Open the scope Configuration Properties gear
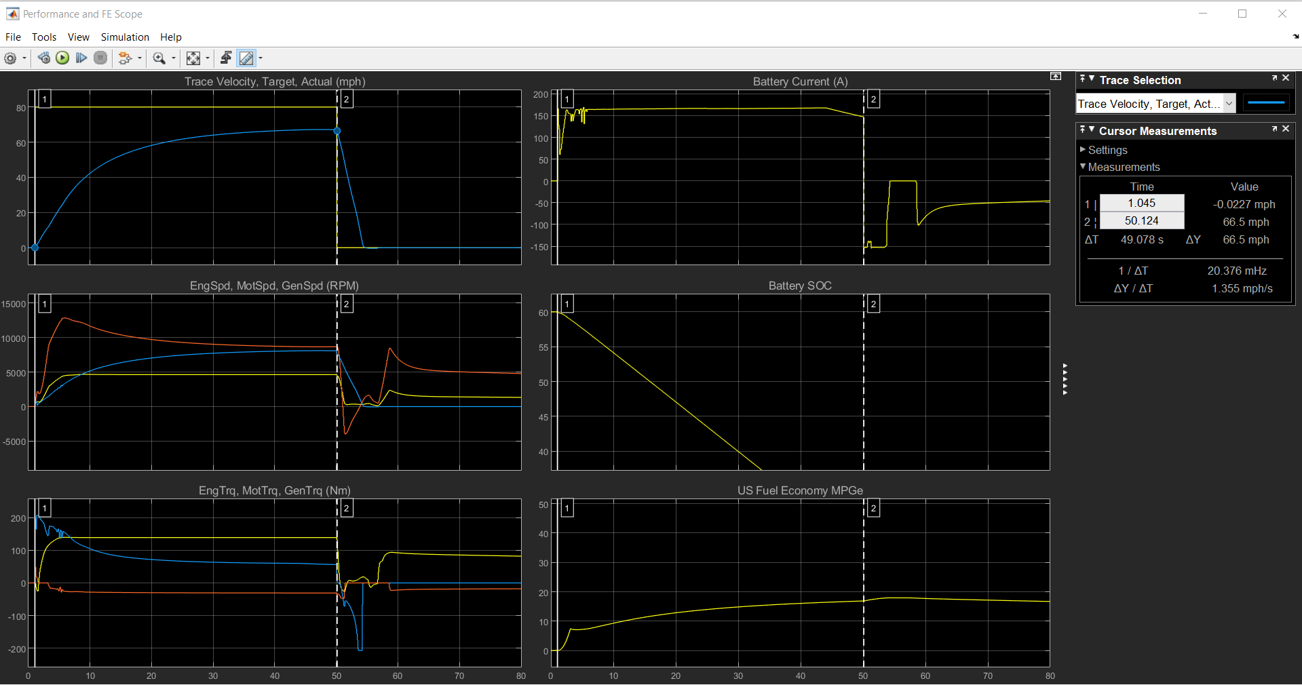Viewport: 1302px width, 685px height. point(10,58)
